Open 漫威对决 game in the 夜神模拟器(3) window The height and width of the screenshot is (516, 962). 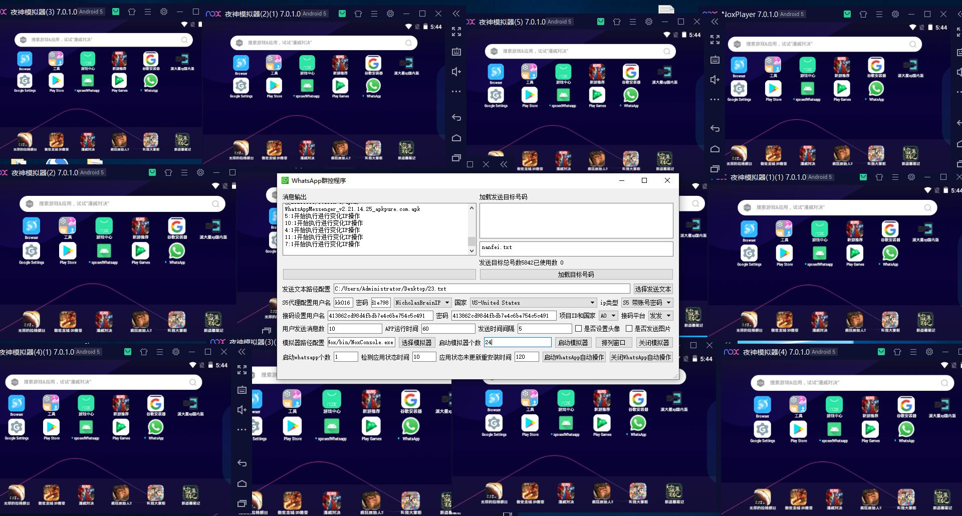(x=88, y=140)
